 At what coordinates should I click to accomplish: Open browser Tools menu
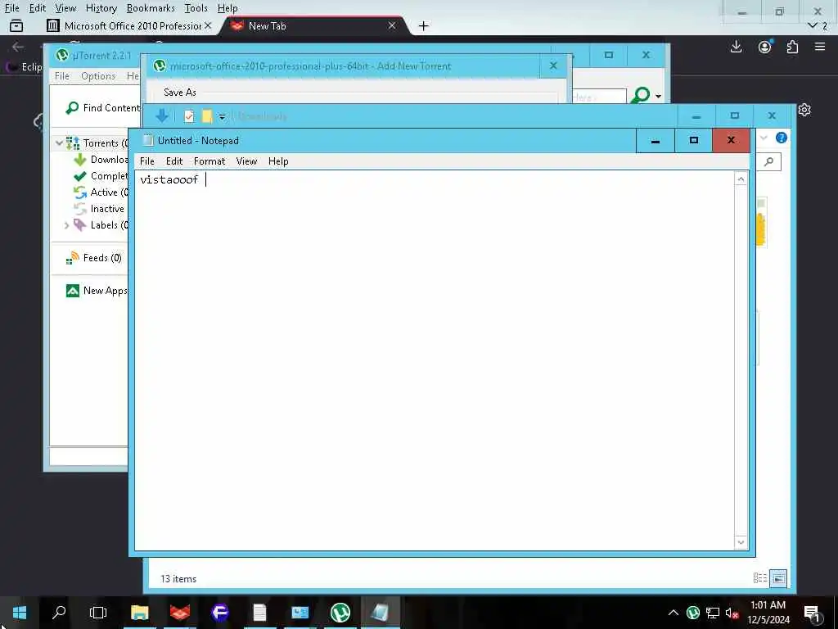[196, 8]
